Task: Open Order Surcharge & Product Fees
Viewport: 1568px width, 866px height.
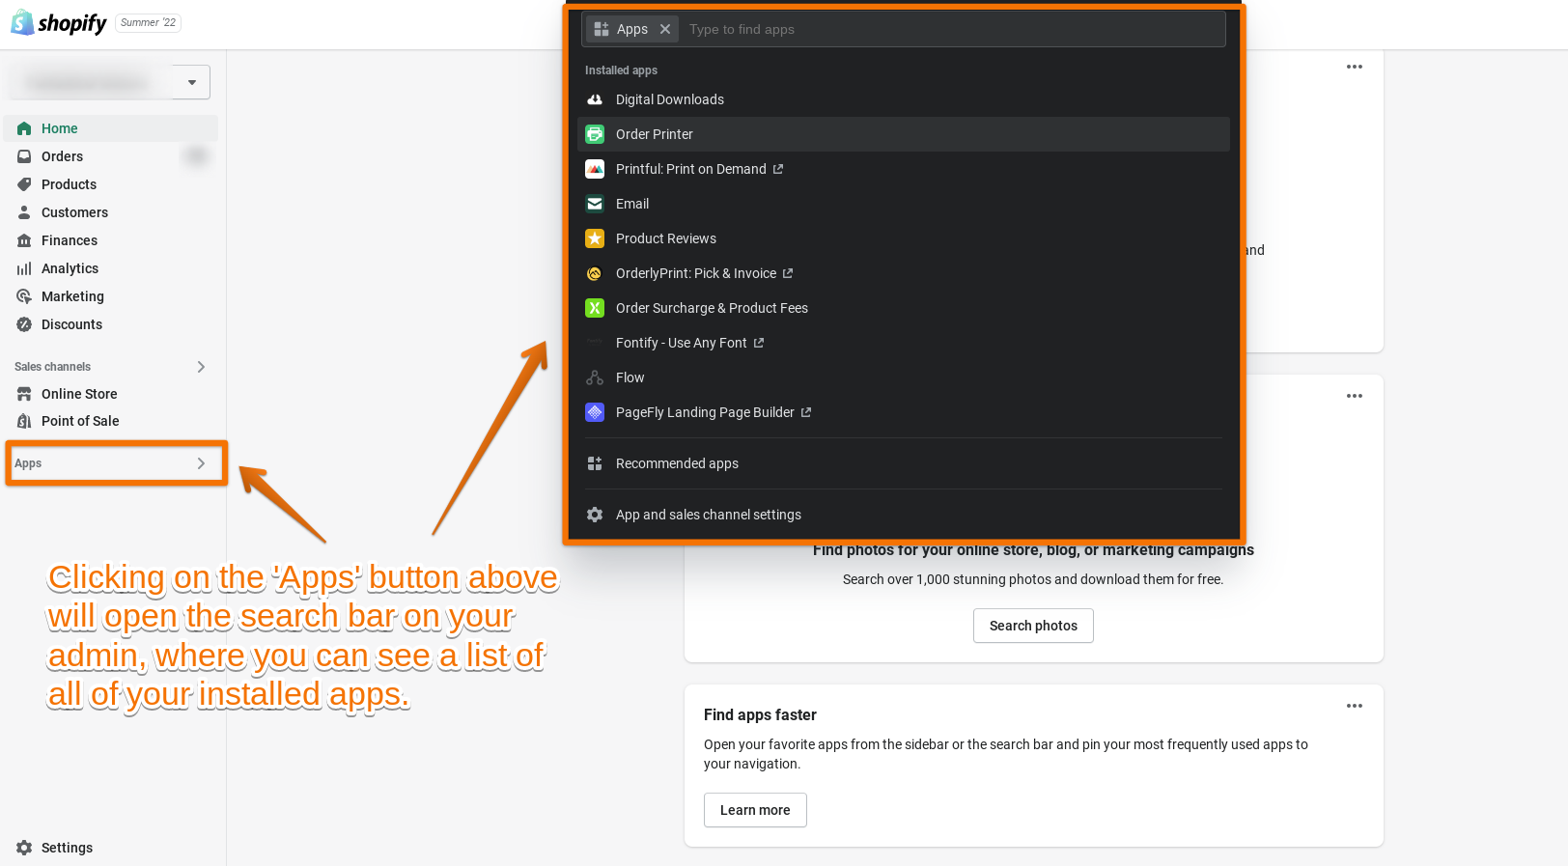Action: pyautogui.click(x=712, y=308)
